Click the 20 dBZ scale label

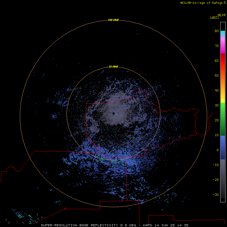217,120
